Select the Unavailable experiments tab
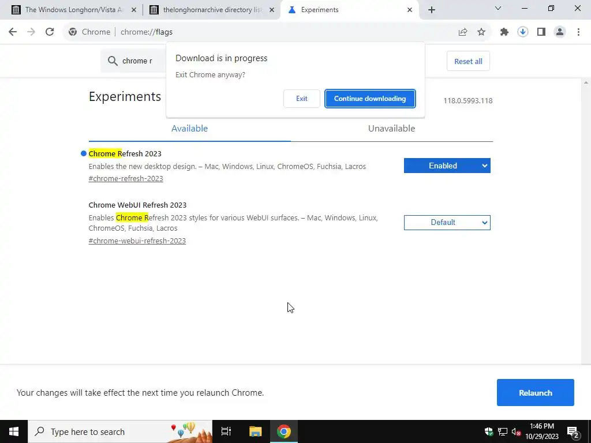 click(392, 129)
